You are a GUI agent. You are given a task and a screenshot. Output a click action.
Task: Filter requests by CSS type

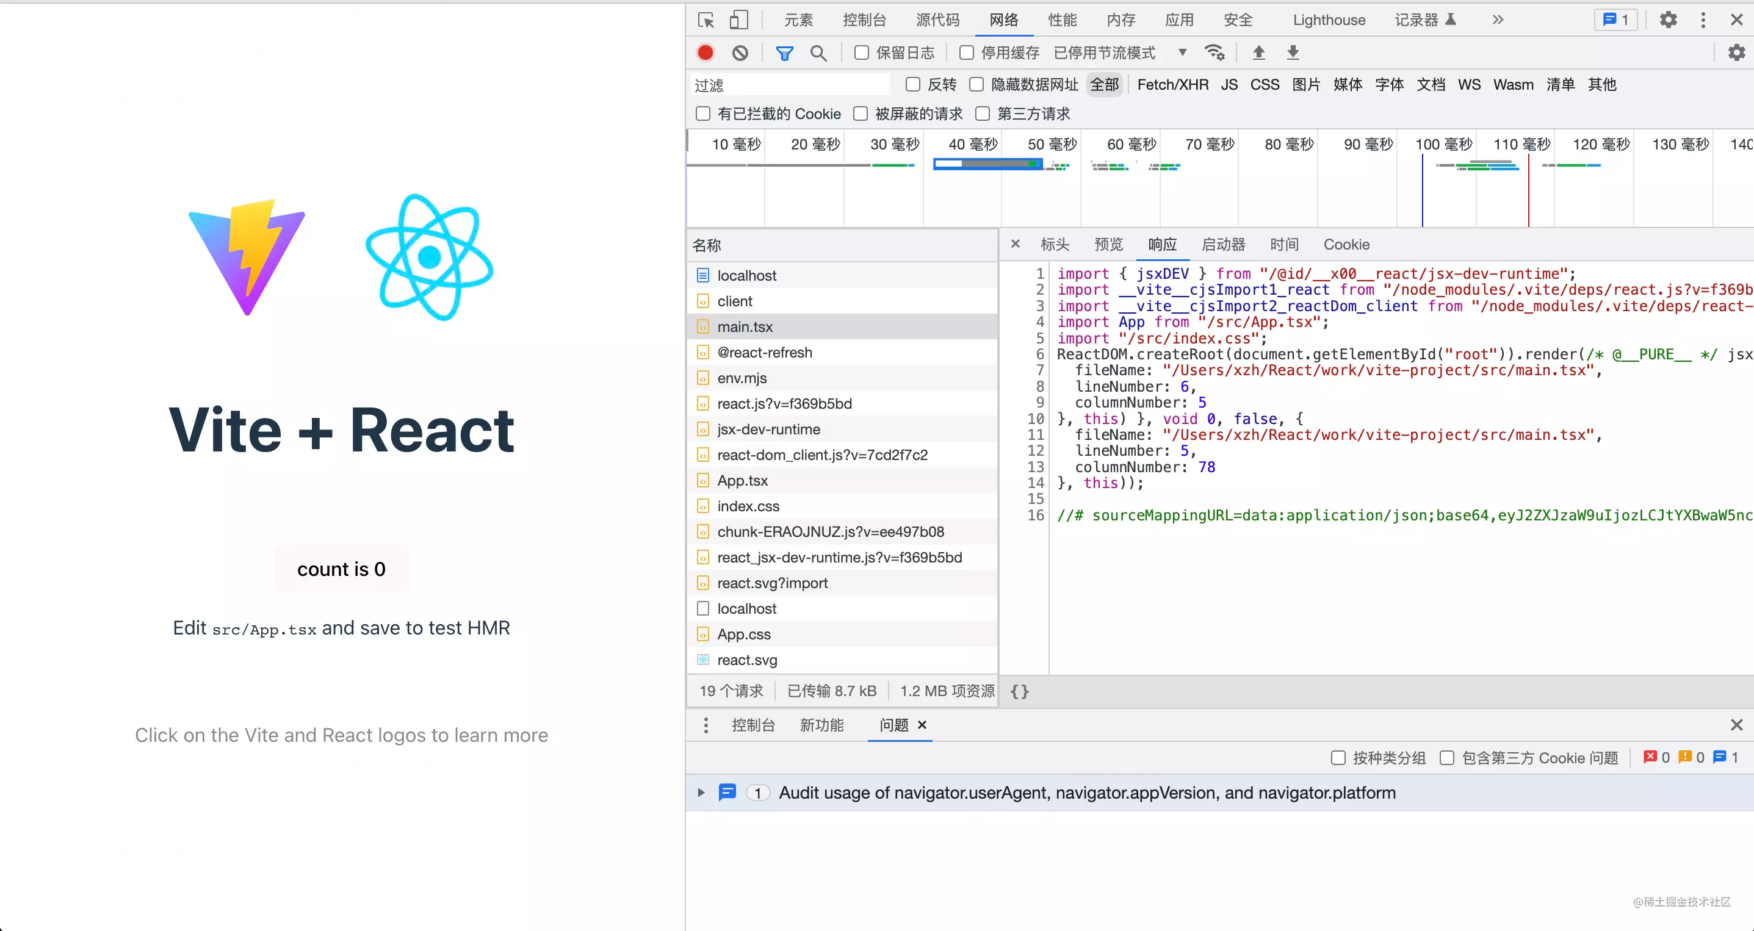point(1265,84)
